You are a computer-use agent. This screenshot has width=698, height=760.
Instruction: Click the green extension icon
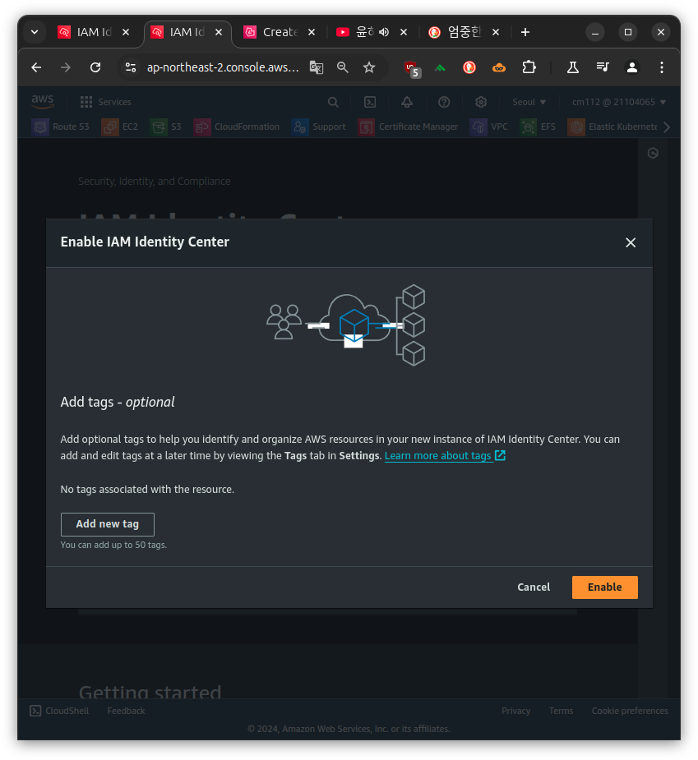coord(440,68)
